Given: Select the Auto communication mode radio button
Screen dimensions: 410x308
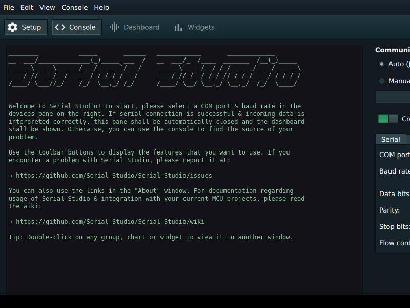Looking at the screenshot, I should [x=382, y=64].
